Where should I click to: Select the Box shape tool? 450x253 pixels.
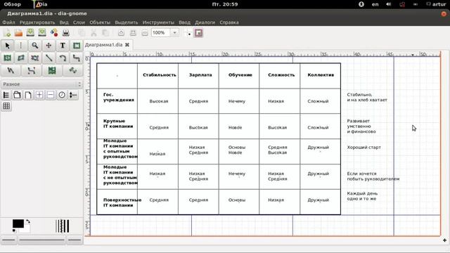click(x=77, y=45)
